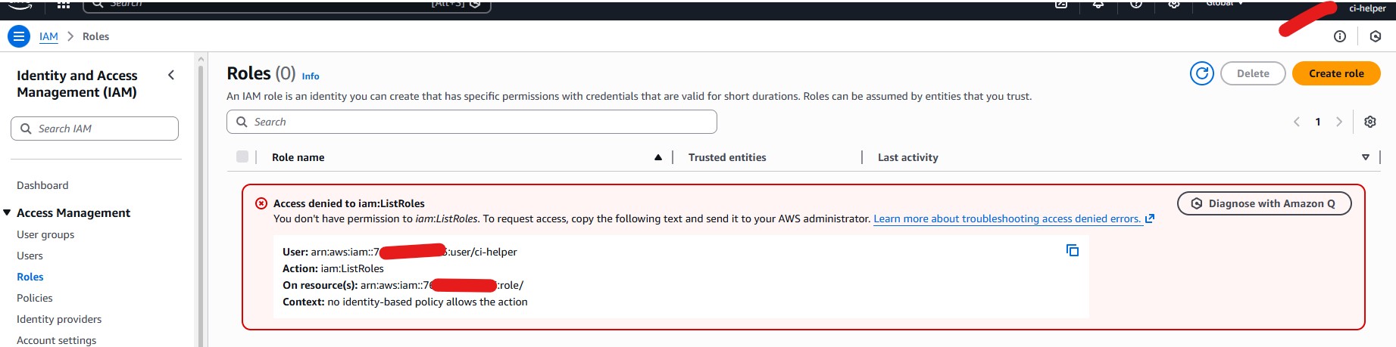Screen dimensions: 1396x347
Task: Click the refresh roles list icon
Action: click(1202, 73)
